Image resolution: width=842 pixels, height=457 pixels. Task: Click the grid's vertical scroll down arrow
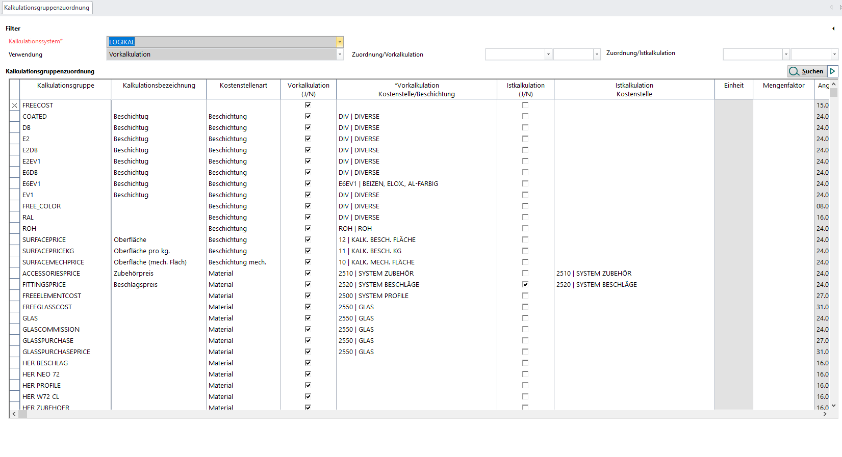834,406
